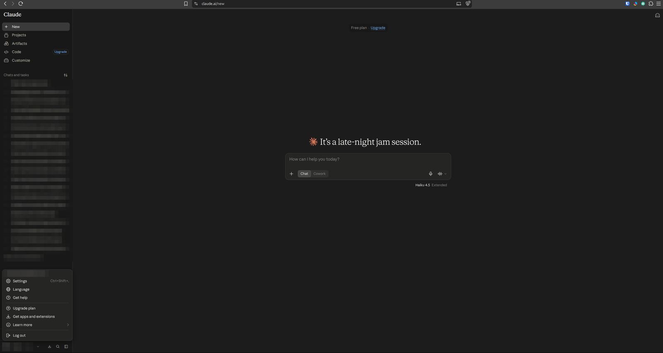This screenshot has width=663, height=353.
Task: Open the Brave Shields lion icon
Action: (468, 3)
